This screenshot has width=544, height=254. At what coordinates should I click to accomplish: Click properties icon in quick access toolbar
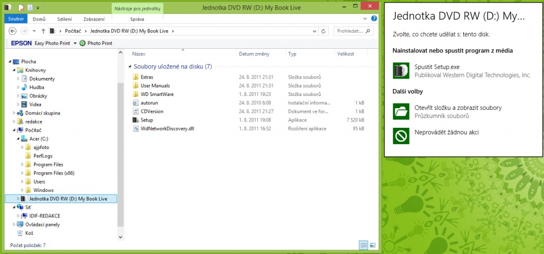coord(21,7)
